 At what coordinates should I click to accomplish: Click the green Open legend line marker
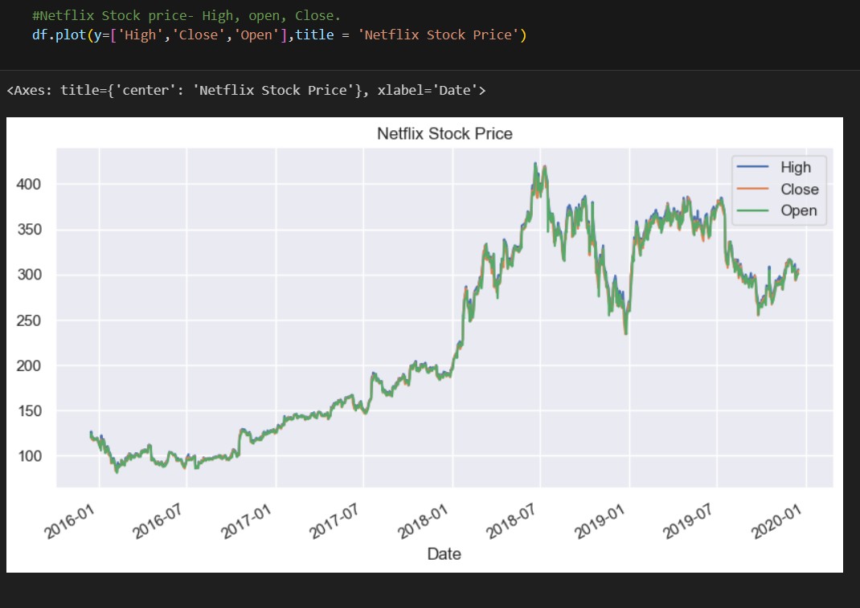752,210
